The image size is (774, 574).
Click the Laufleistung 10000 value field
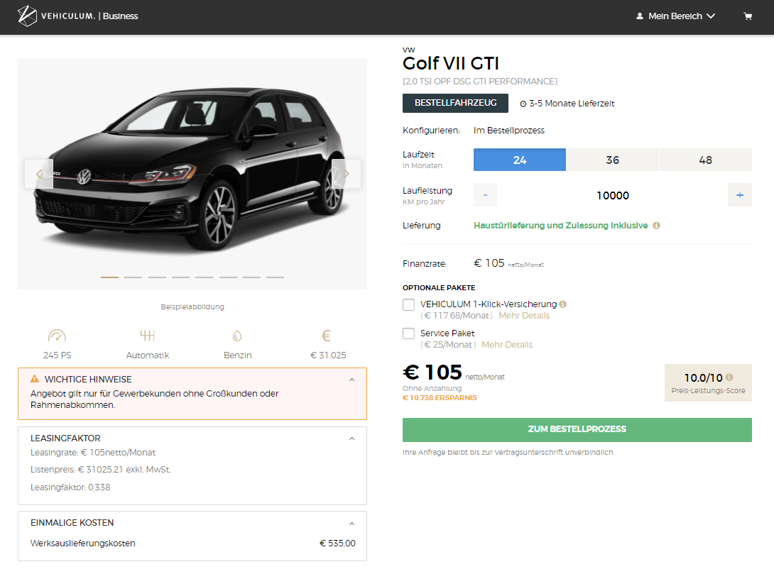point(613,196)
